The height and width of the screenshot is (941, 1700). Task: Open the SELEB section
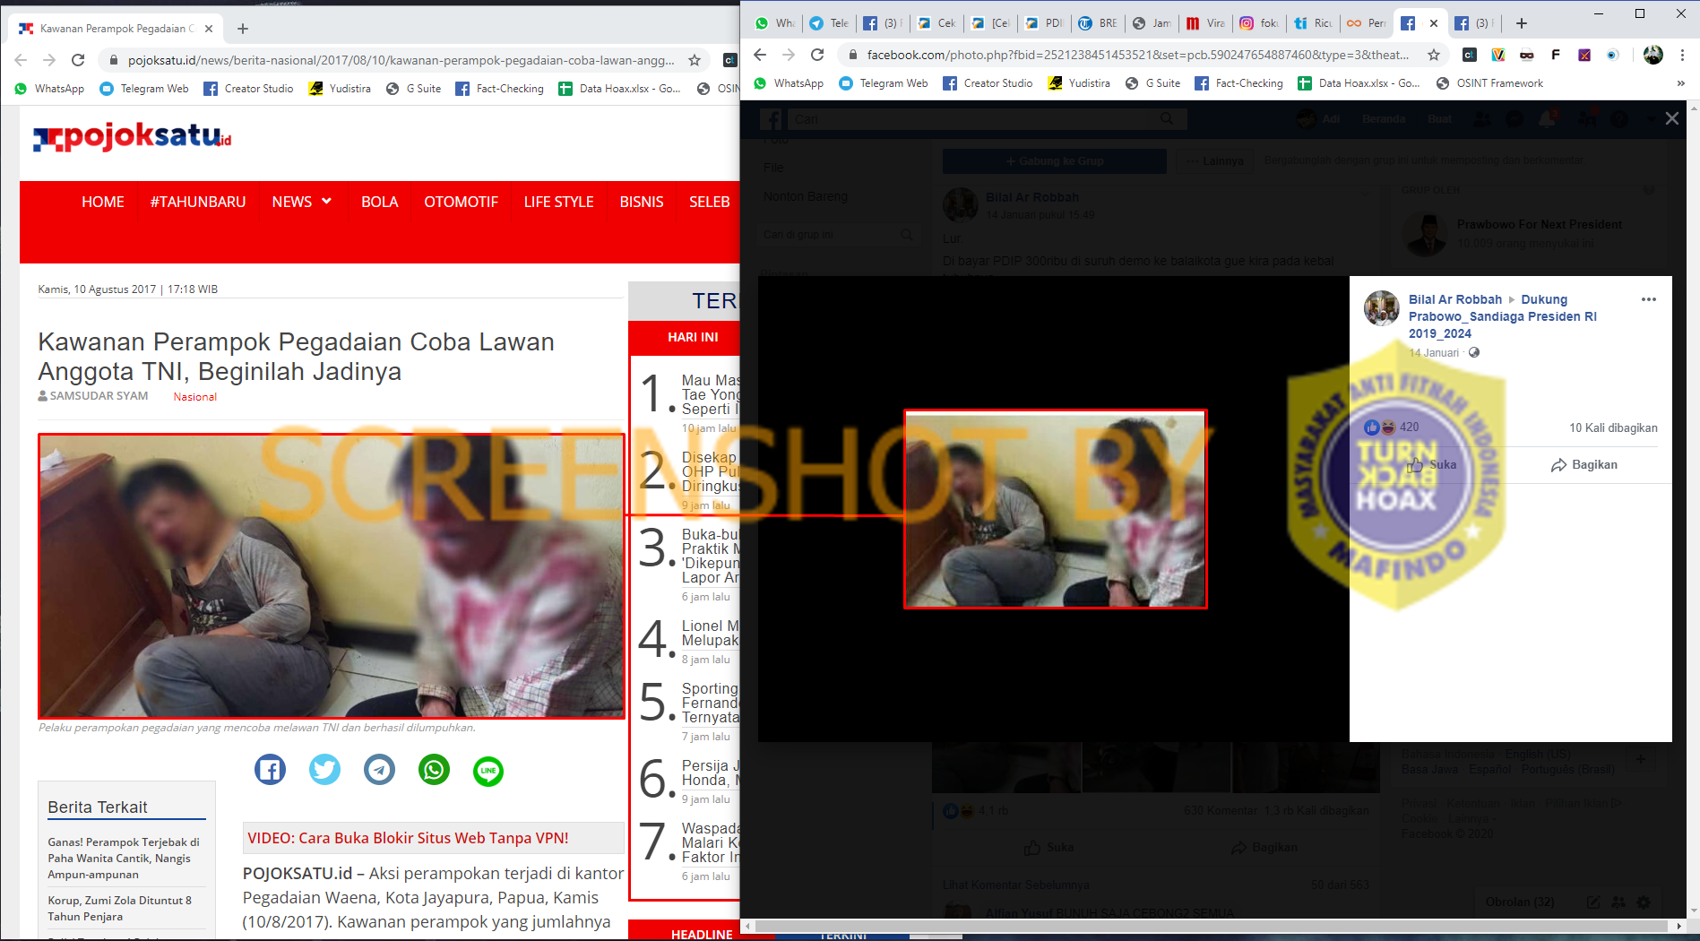pyautogui.click(x=709, y=202)
